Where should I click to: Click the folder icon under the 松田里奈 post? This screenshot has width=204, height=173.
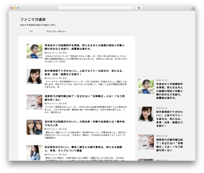pyautogui.click(x=60, y=155)
